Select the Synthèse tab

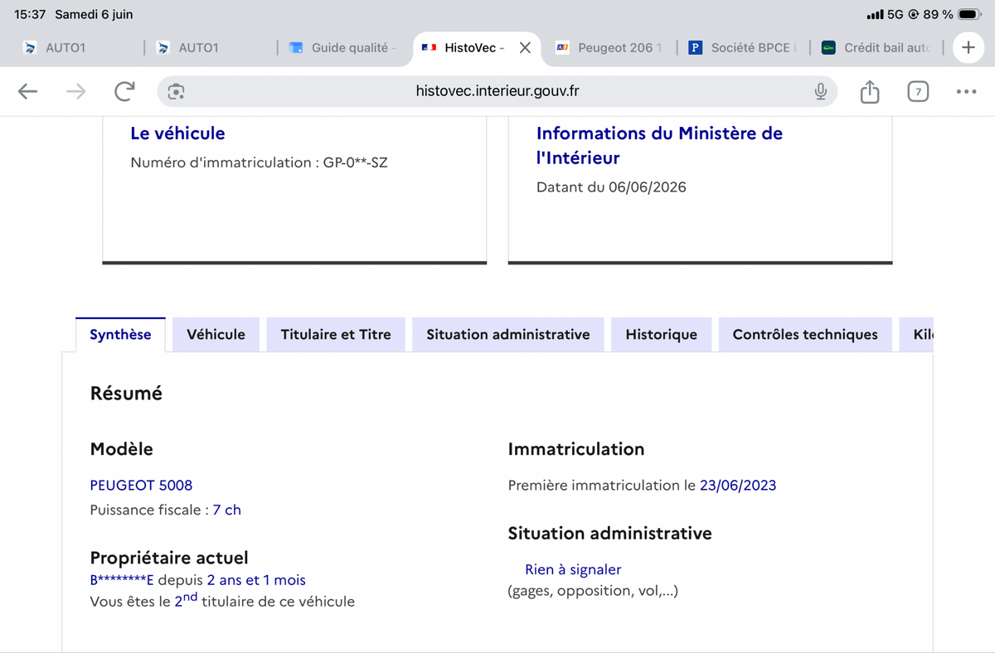point(120,335)
